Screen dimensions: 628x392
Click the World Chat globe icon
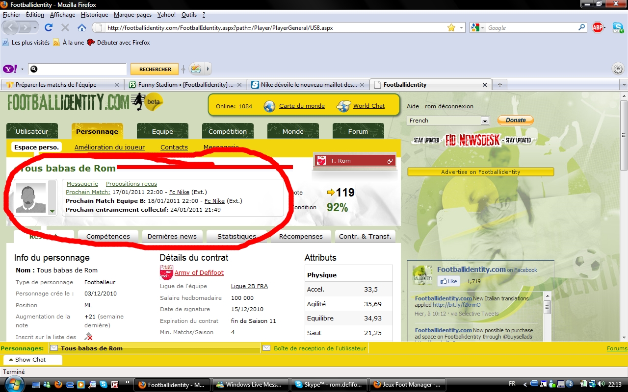[343, 106]
